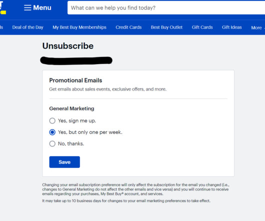Select the "Yes, sign me up." radio button
Image resolution: width=265 pixels, height=221 pixels.
52,121
